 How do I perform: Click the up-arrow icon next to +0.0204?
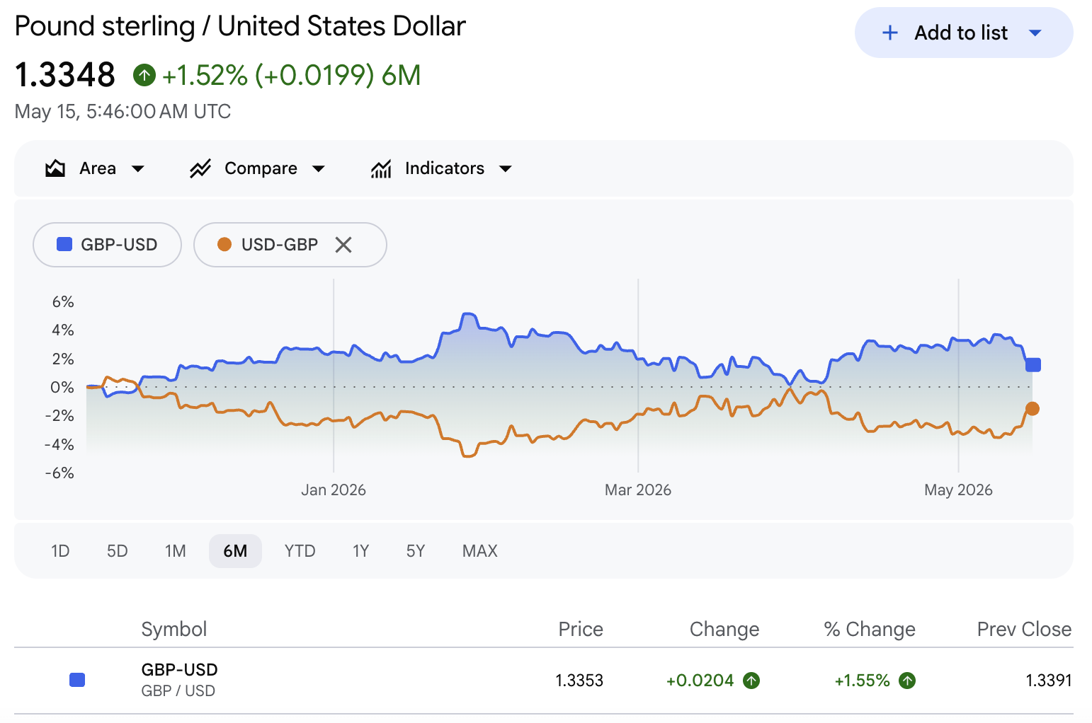(x=751, y=681)
